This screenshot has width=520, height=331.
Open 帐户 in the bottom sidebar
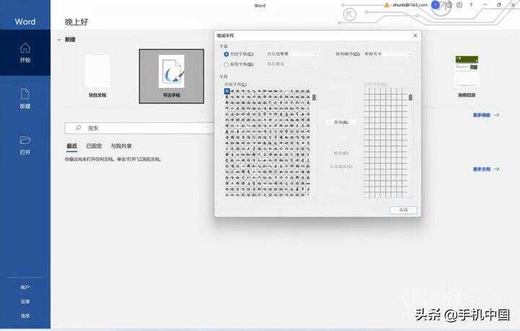(x=25, y=287)
